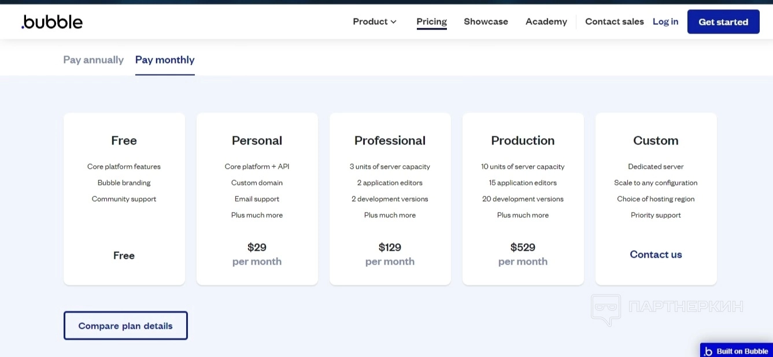
Task: Expand the Product dropdown menu
Action: (375, 22)
